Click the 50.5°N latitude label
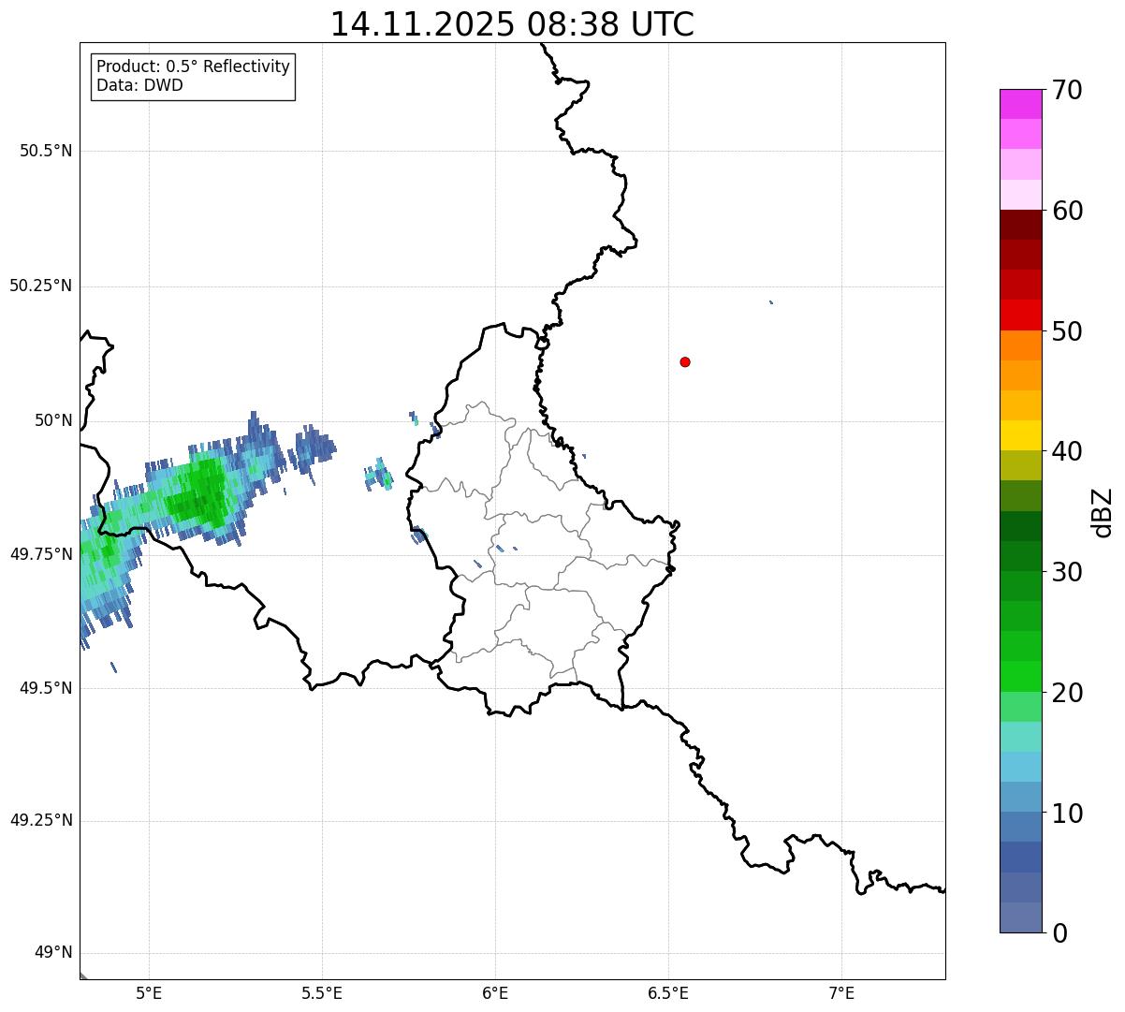This screenshot has width=1125, height=1012. tap(46, 151)
